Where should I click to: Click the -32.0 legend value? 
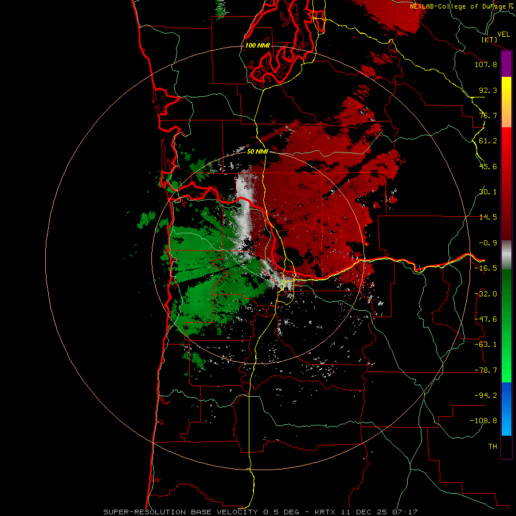[x=486, y=294]
